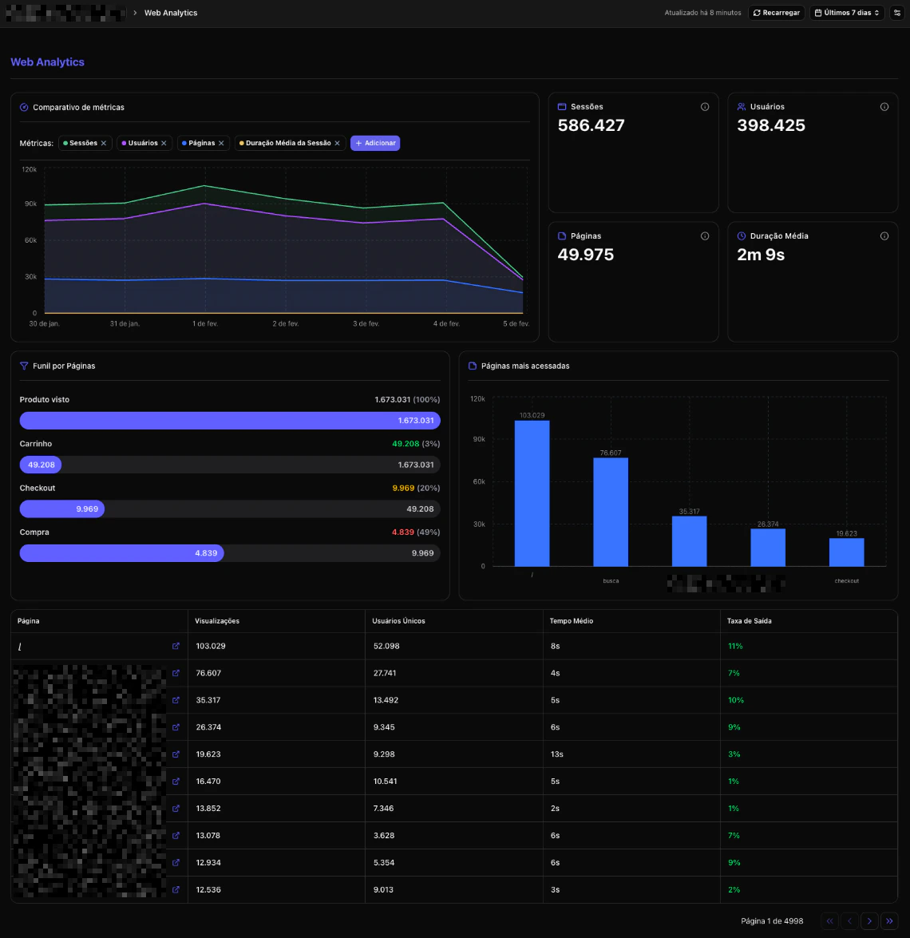The width and height of the screenshot is (910, 938).
Task: Open external link for 76.607 views row
Action: coord(176,673)
